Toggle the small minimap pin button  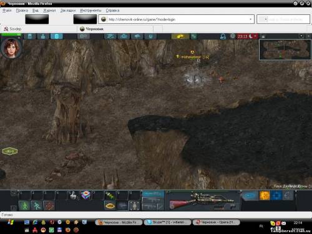(x=301, y=36)
